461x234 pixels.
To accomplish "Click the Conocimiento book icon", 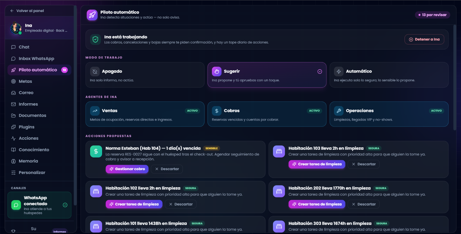I will point(13,150).
